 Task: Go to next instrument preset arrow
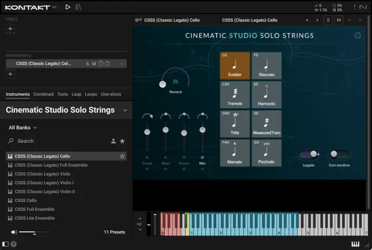[317, 20]
